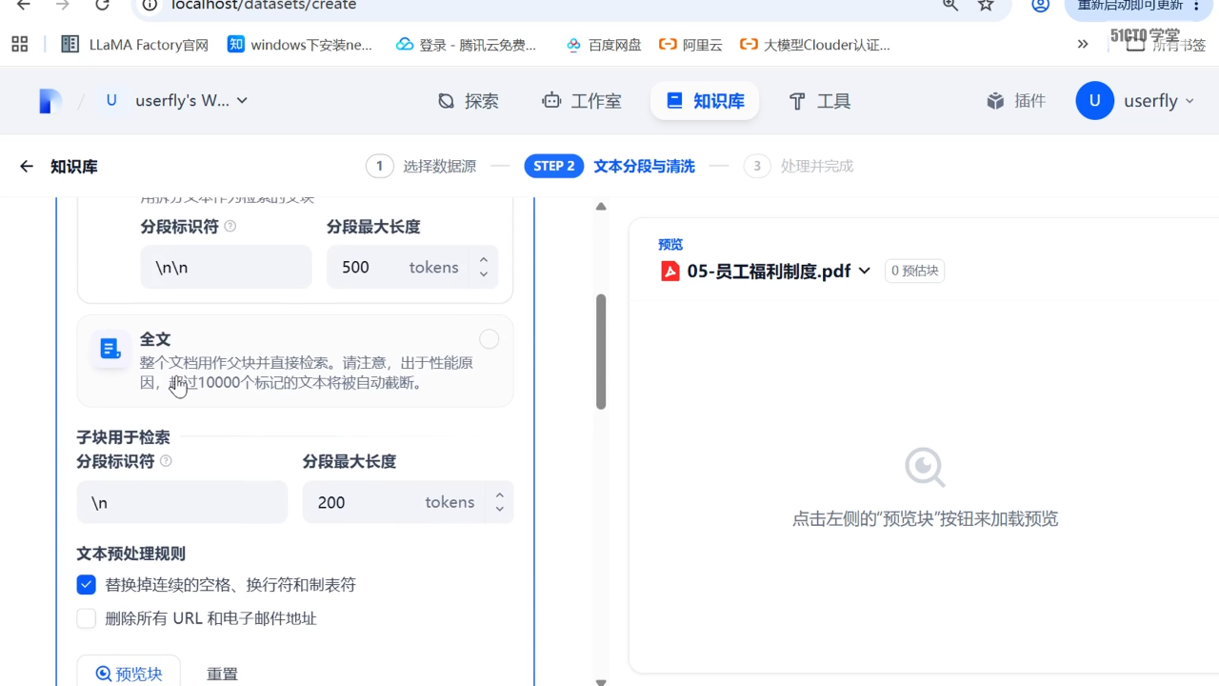Click the red PDF file icon
This screenshot has height=686, width=1219.
670,271
